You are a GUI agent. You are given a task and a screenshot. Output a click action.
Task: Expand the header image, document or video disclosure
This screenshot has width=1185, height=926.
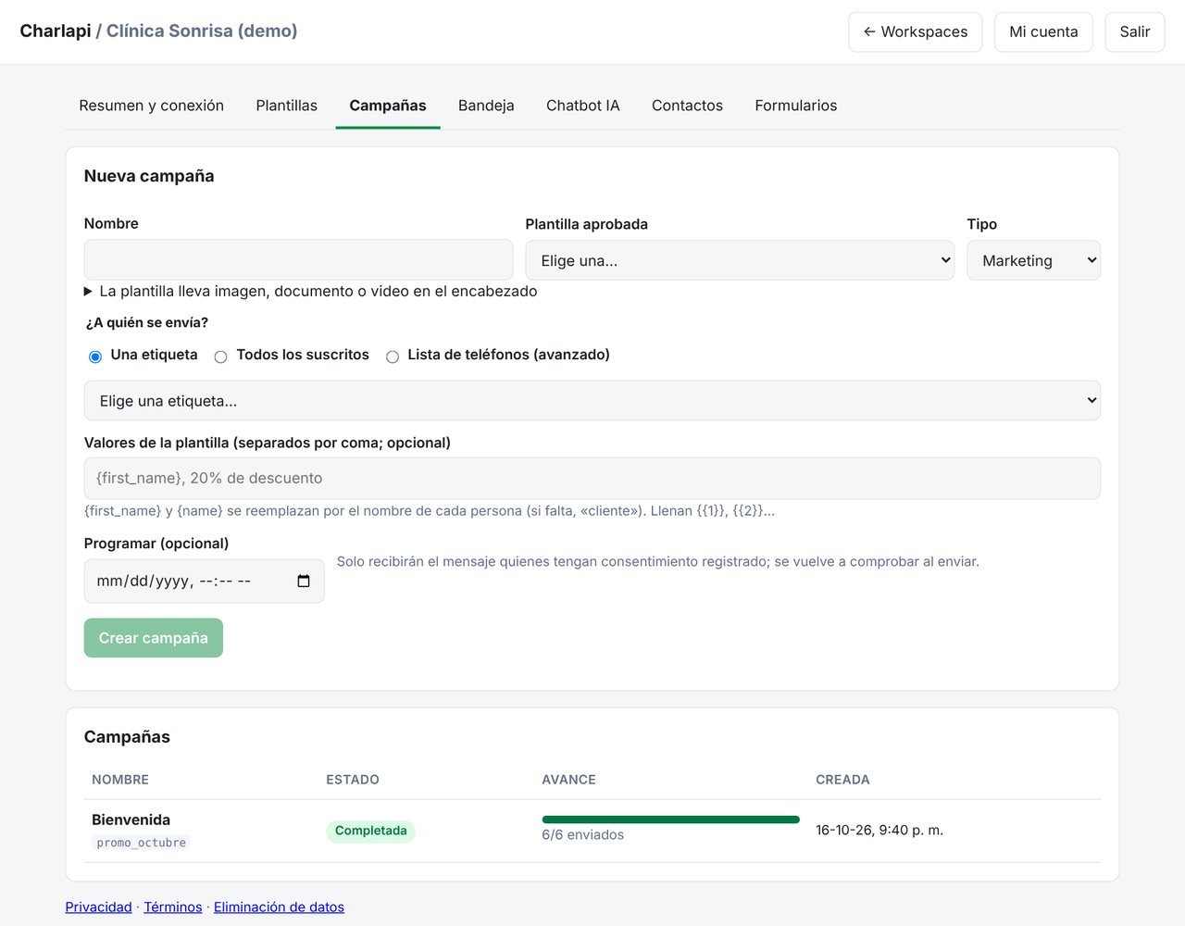(x=310, y=291)
